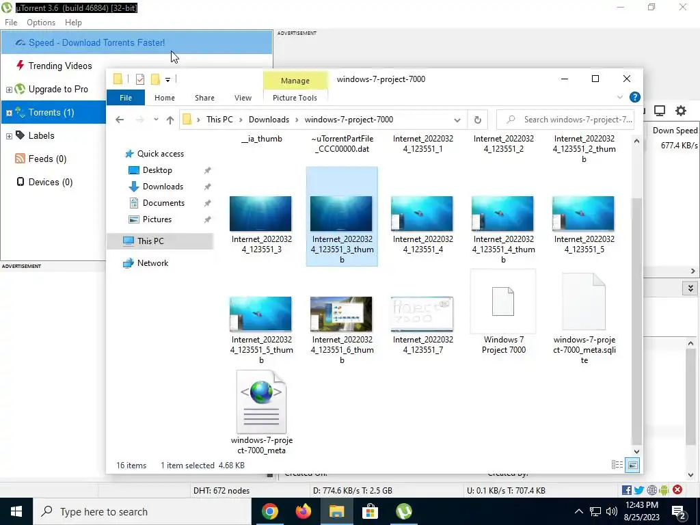Click the Labels tag icon

20,135
